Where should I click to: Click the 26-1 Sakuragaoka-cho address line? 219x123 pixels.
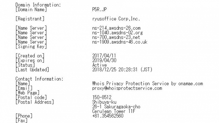[116, 107]
